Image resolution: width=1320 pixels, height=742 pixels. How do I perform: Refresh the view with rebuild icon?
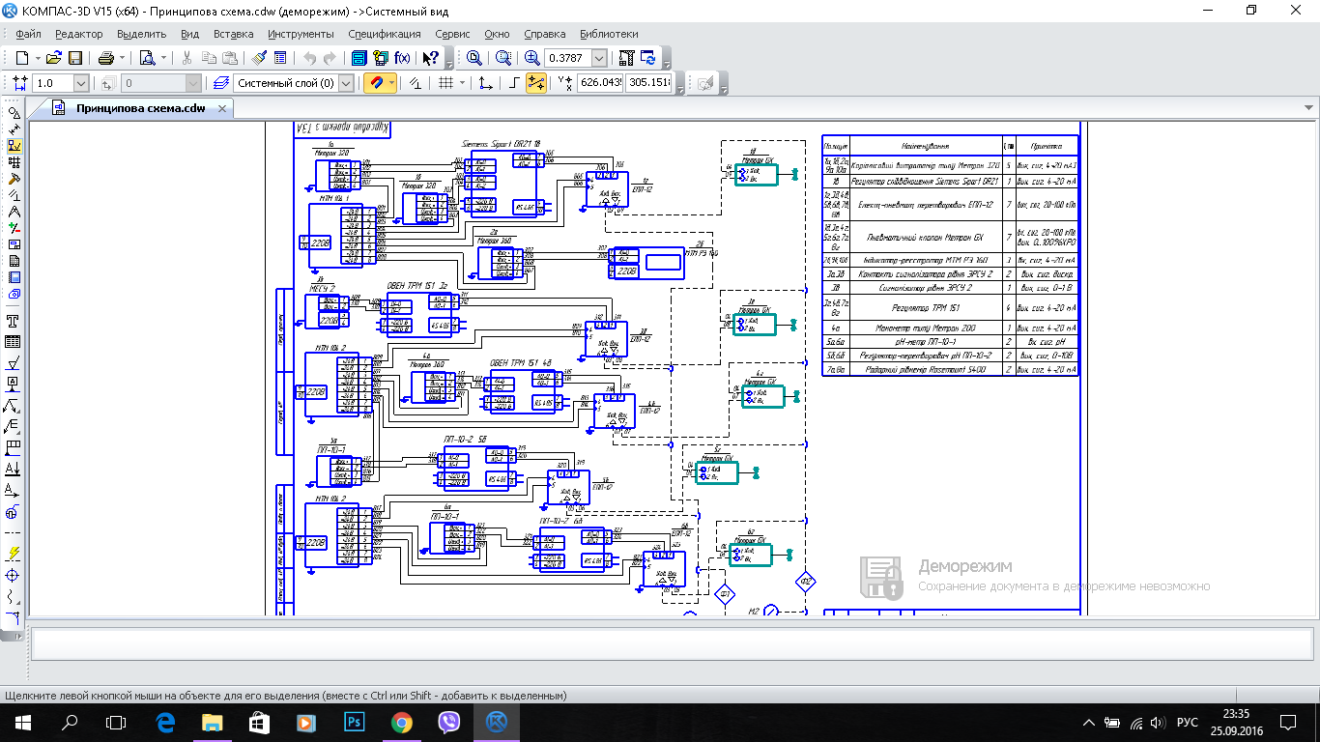[x=648, y=58]
